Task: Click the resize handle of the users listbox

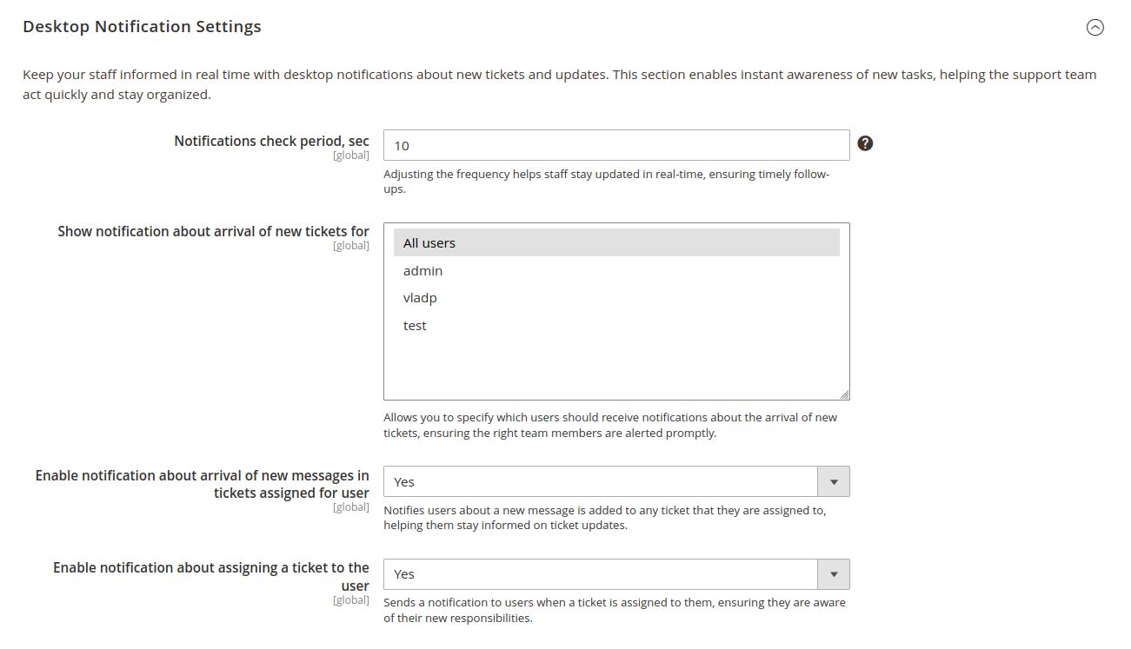Action: pyautogui.click(x=844, y=393)
